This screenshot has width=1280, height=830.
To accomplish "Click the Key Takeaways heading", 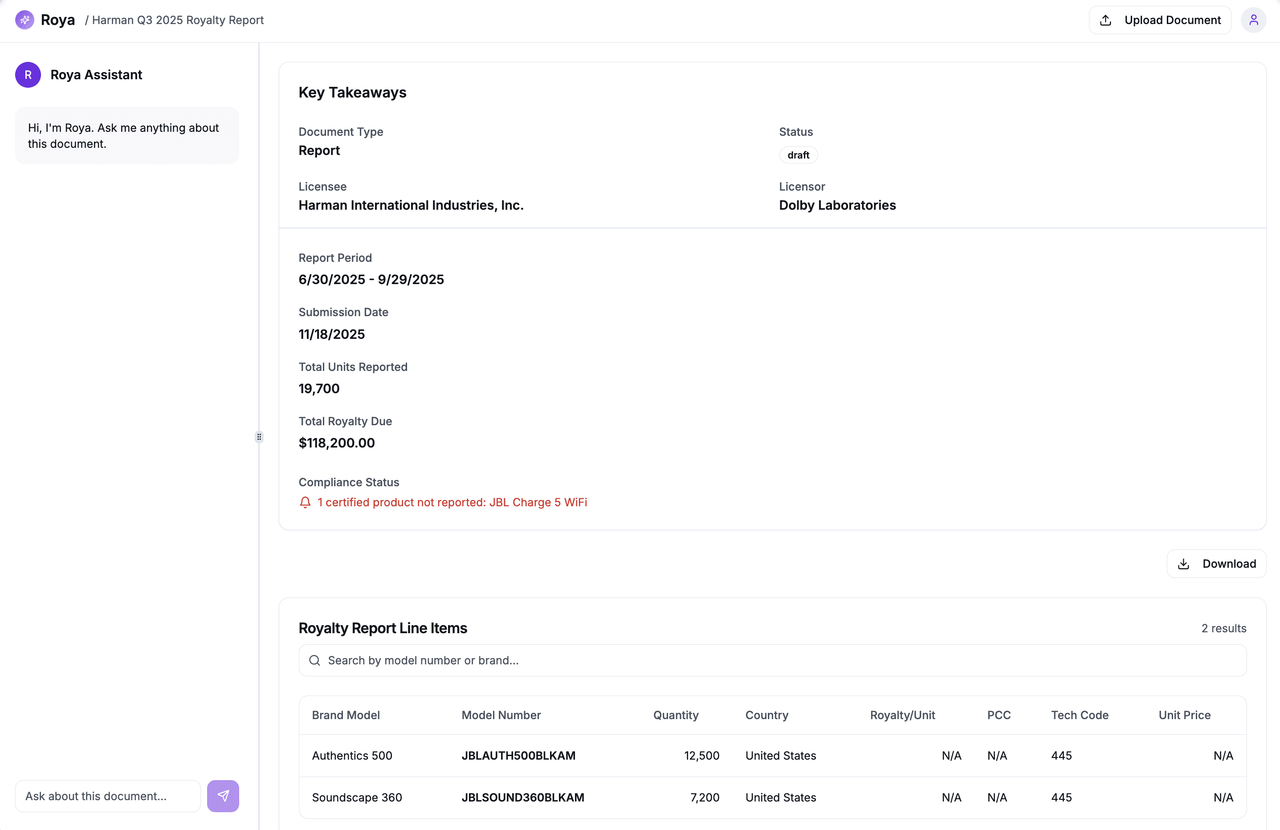I will (352, 93).
